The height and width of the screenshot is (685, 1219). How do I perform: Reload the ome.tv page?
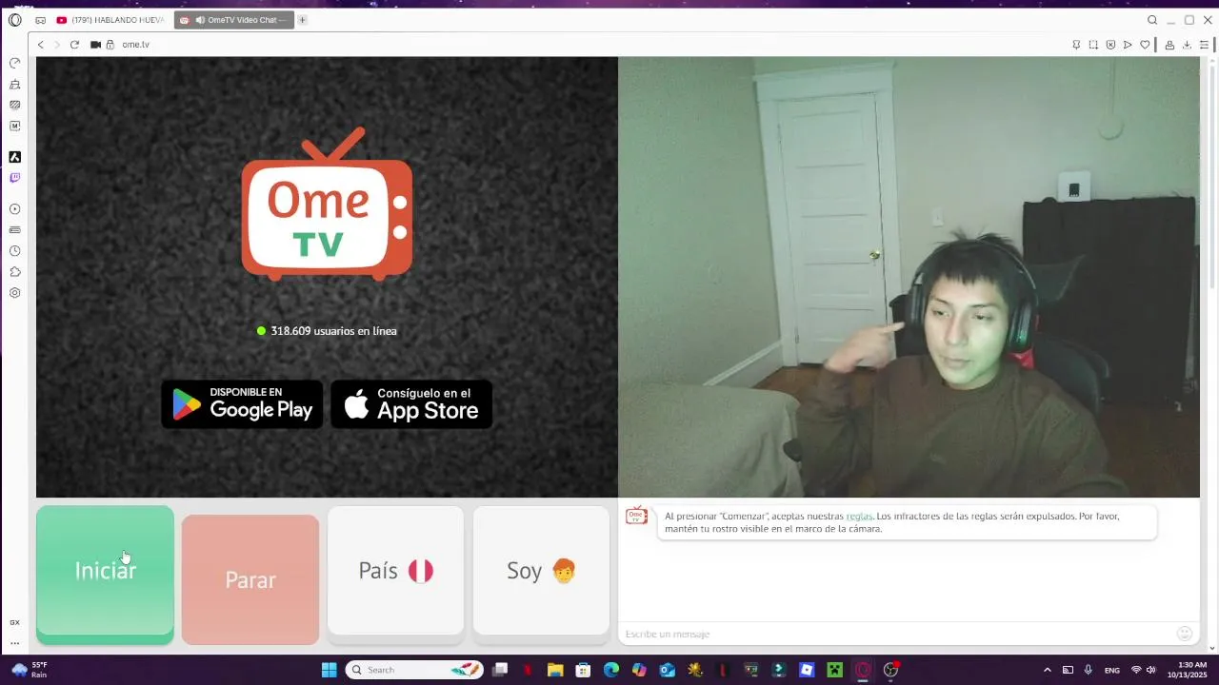74,45
